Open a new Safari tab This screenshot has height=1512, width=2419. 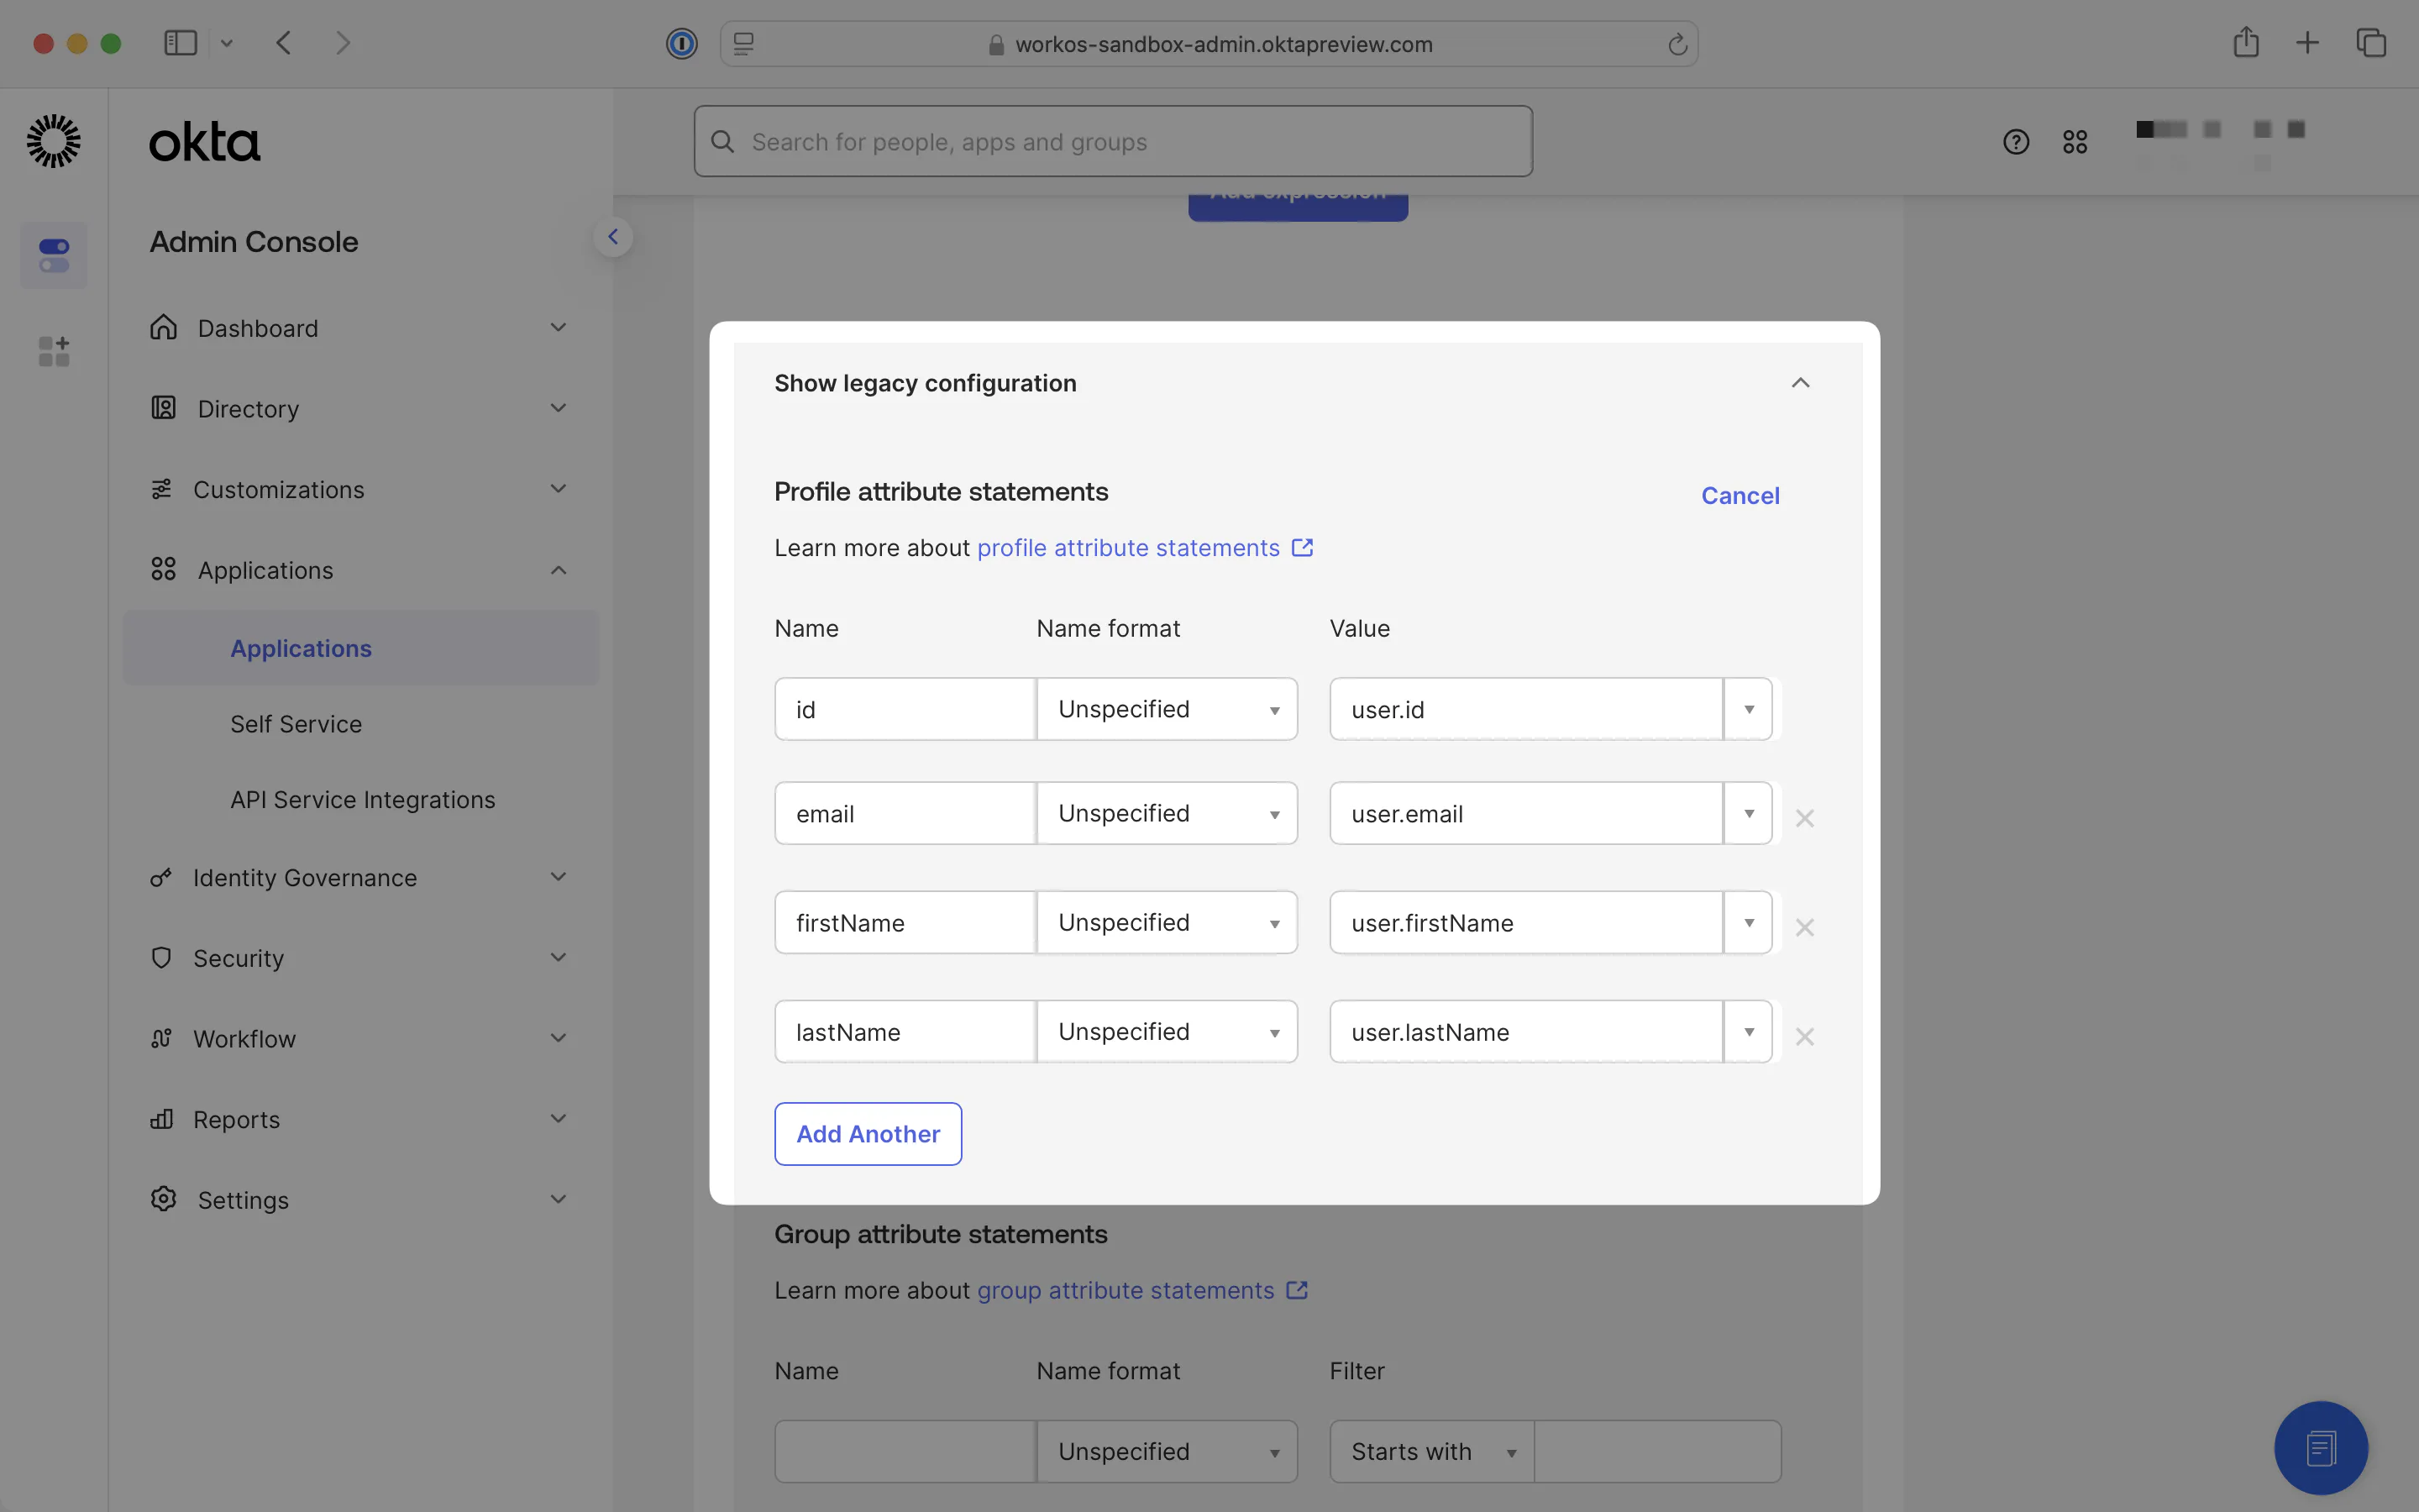pyautogui.click(x=2307, y=43)
